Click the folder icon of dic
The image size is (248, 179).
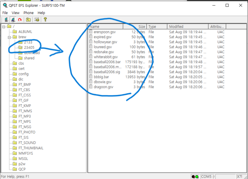[x=15, y=79]
